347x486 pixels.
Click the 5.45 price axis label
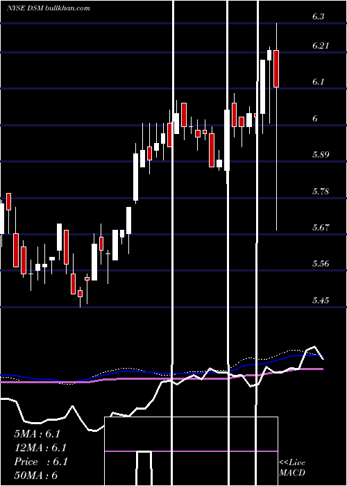[321, 301]
